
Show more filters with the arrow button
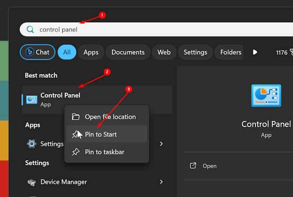[x=255, y=52]
